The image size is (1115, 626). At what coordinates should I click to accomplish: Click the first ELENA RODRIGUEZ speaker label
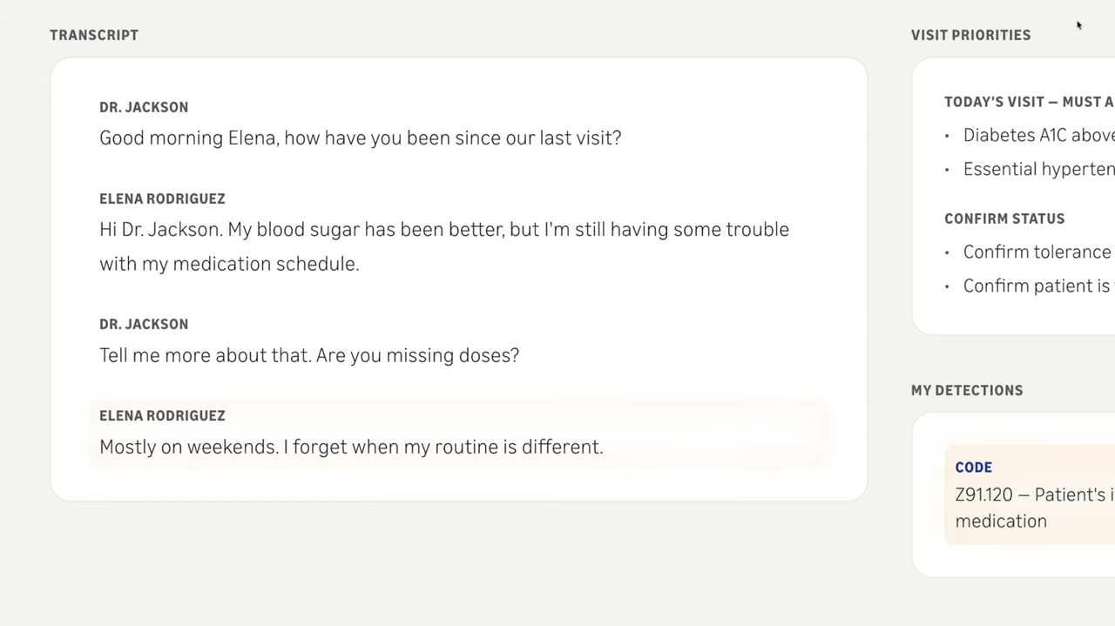(x=162, y=199)
